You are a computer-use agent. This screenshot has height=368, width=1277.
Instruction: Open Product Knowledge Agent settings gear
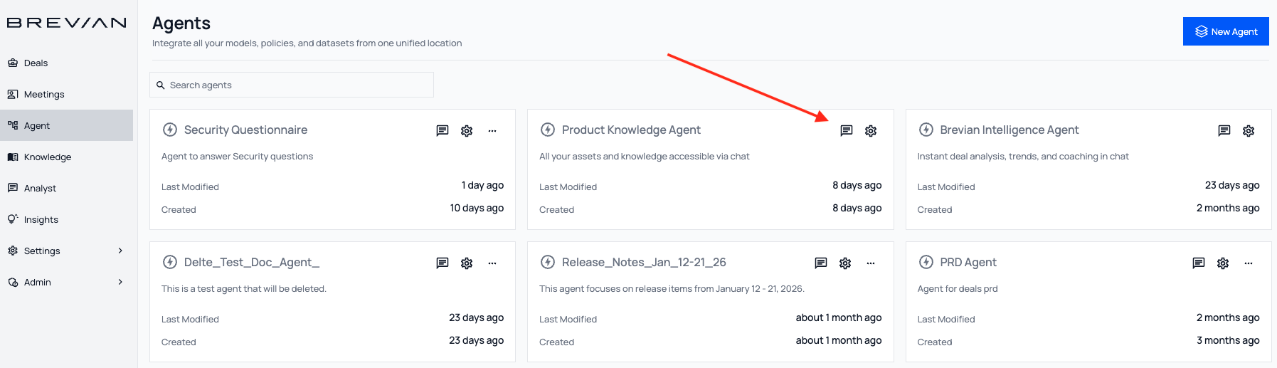871,130
